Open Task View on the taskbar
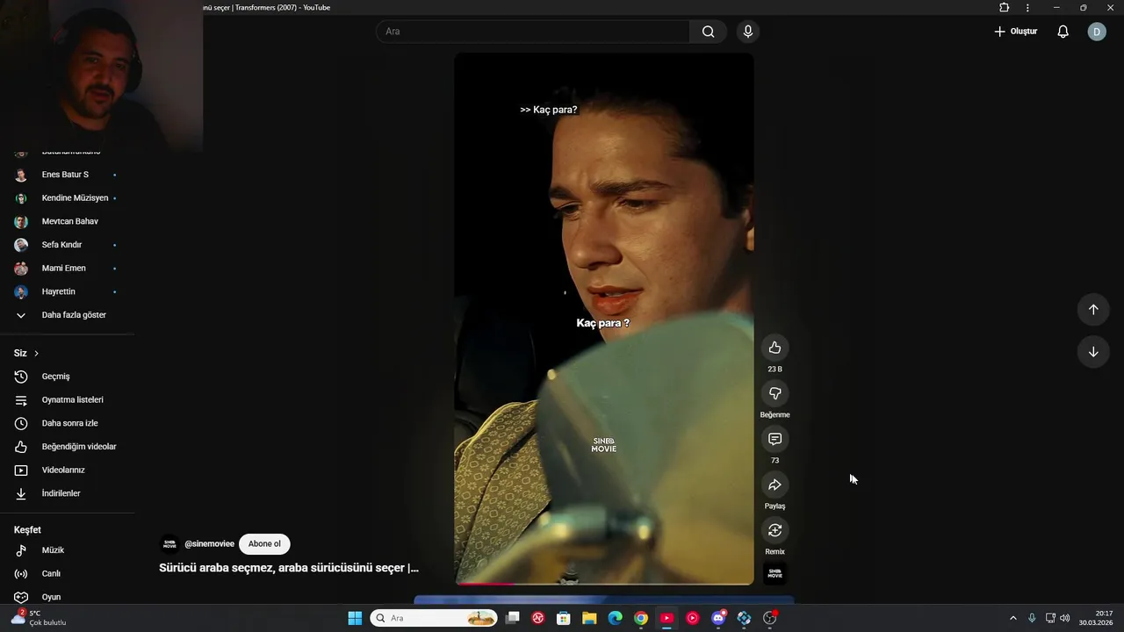This screenshot has width=1124, height=632. [x=513, y=618]
